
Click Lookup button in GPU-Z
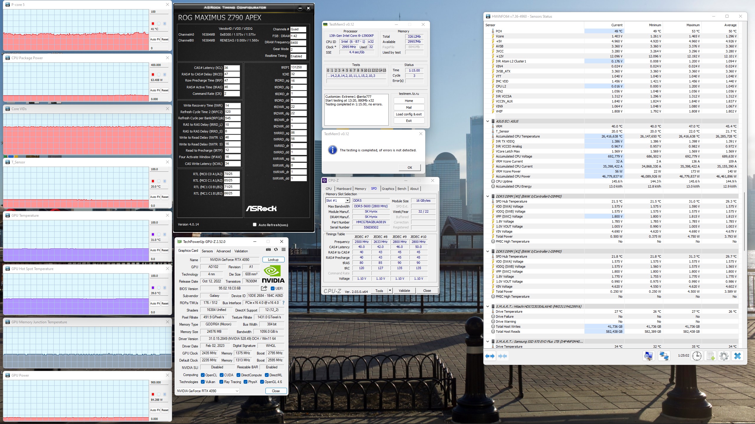click(x=273, y=260)
